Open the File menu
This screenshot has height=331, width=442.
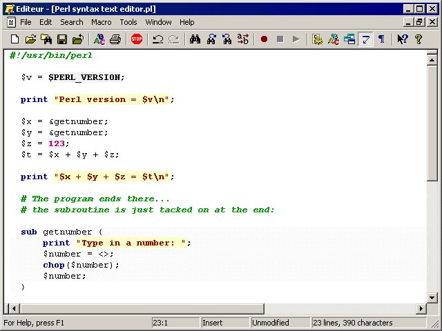[26, 22]
